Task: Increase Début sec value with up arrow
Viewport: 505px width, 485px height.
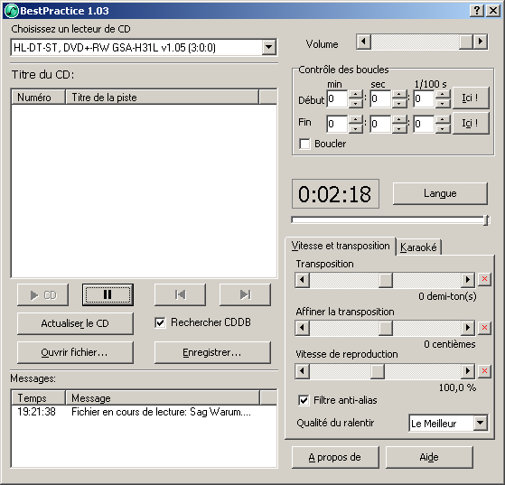Action: tap(399, 94)
